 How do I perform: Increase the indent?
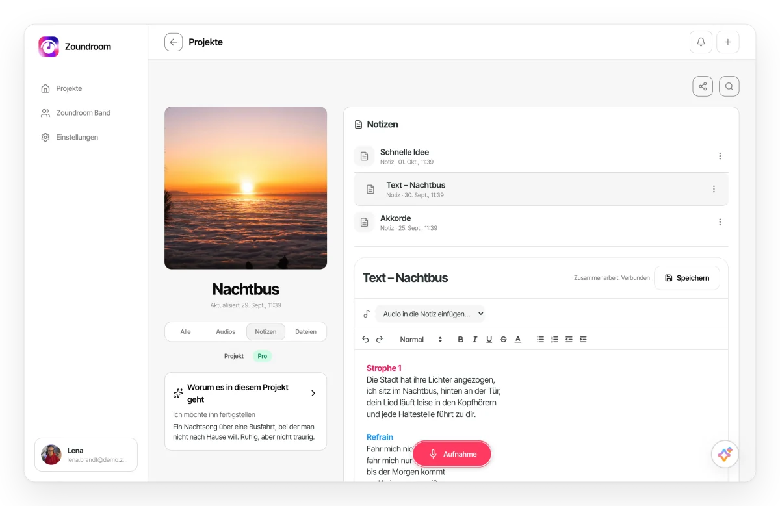click(x=583, y=340)
